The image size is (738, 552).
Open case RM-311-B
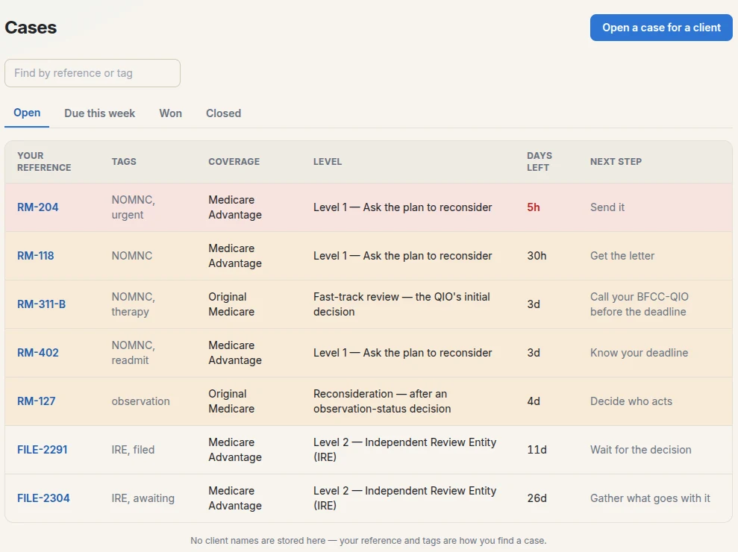(x=42, y=304)
